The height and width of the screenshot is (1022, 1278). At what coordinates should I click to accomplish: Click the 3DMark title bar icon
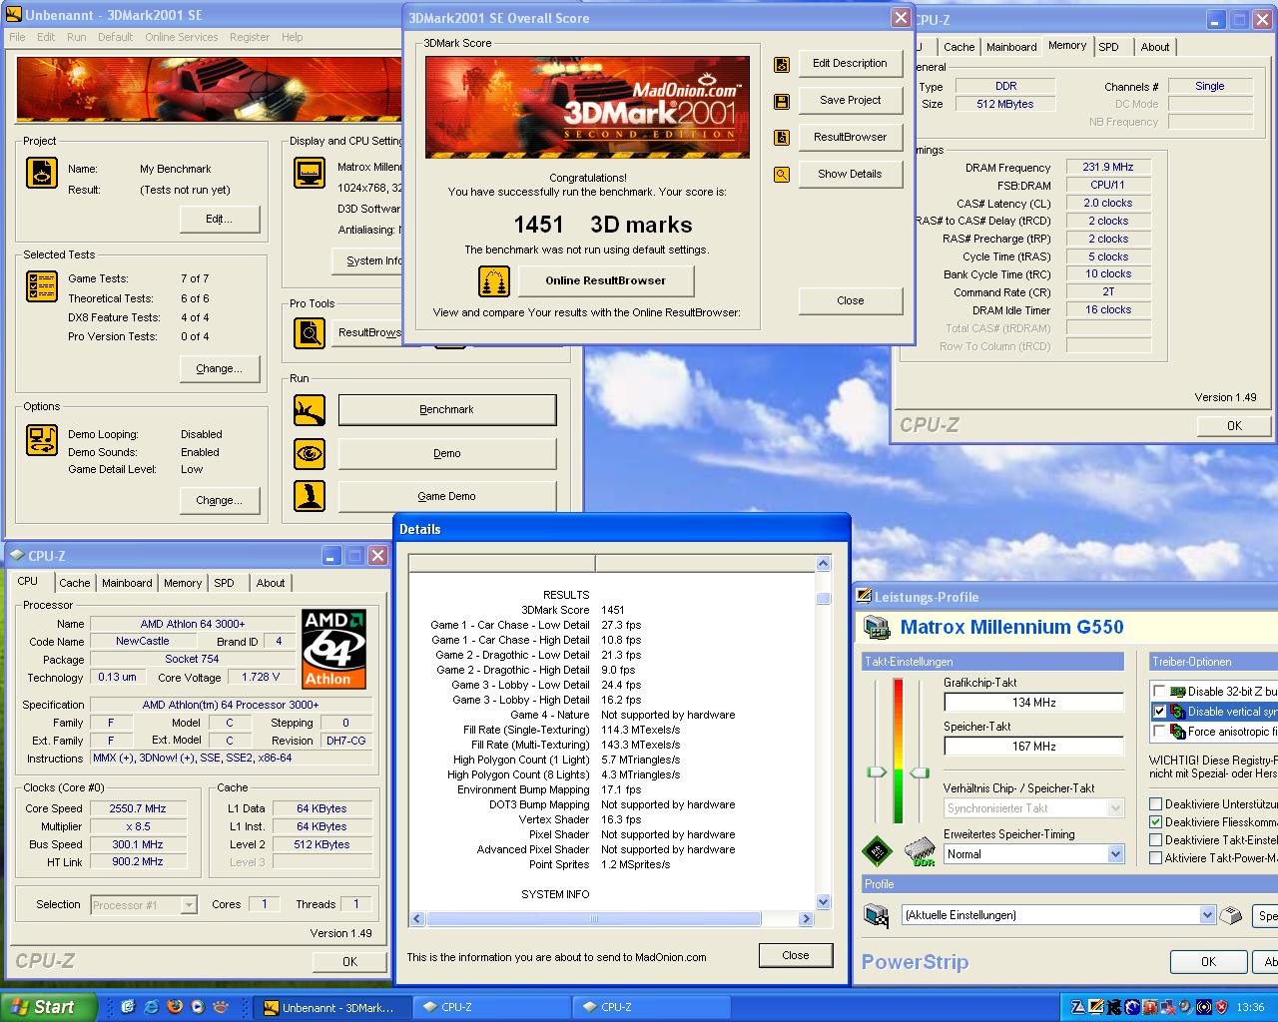13,14
